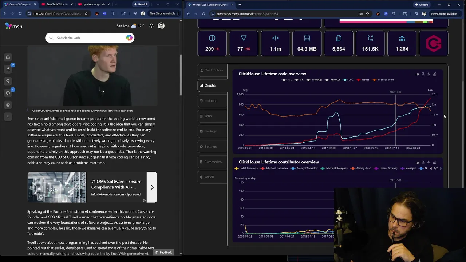Click the Copilot icon in MSN search box
The width and height of the screenshot is (466, 262).
[129, 38]
